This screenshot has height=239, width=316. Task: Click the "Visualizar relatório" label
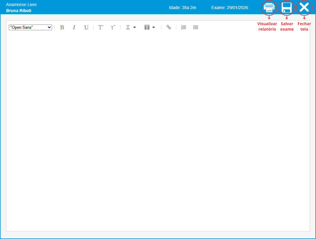[267, 26]
